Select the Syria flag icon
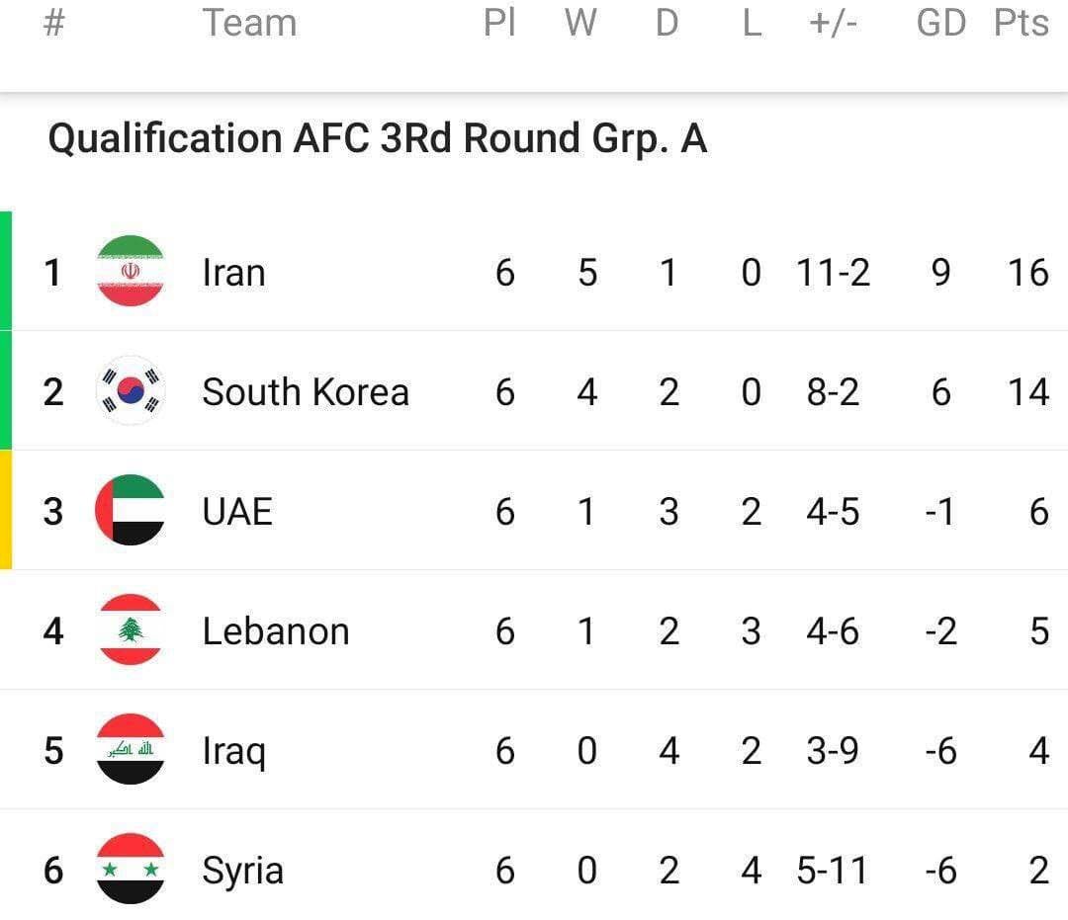 coord(130,871)
